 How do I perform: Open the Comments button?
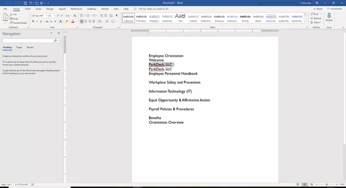[334, 9]
